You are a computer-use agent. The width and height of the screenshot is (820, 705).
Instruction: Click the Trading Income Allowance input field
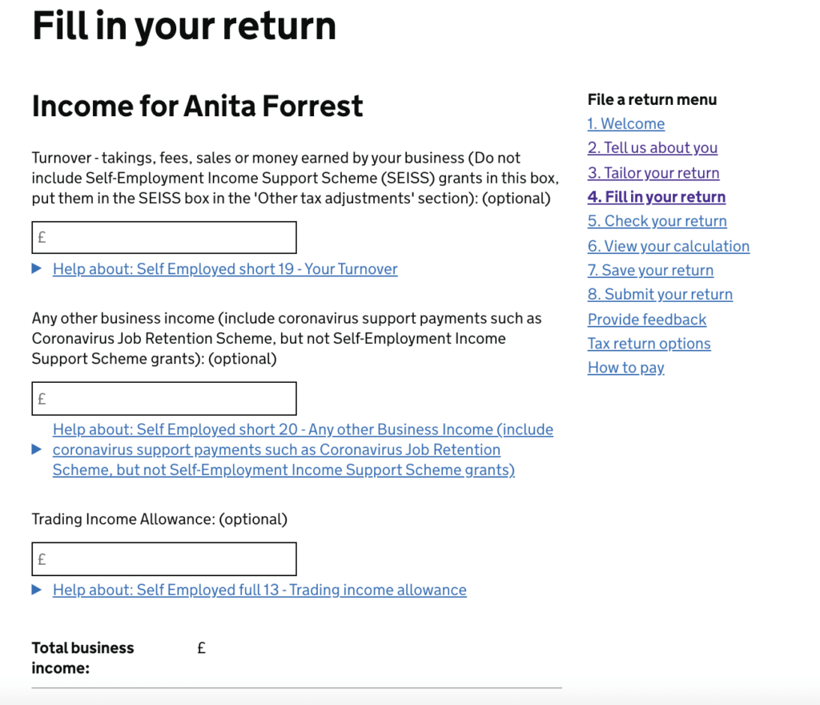click(x=164, y=559)
